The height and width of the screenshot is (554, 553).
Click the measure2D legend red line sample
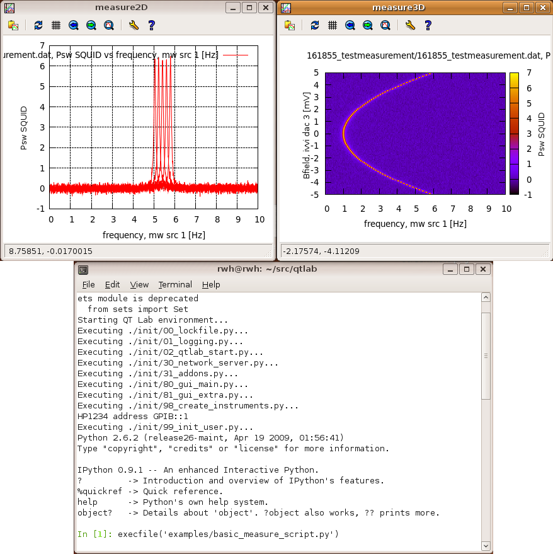(236, 55)
